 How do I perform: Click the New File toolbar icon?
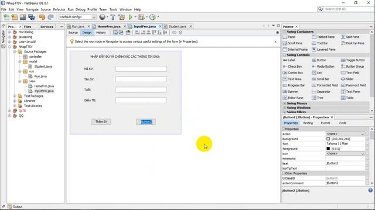[x=6, y=17]
